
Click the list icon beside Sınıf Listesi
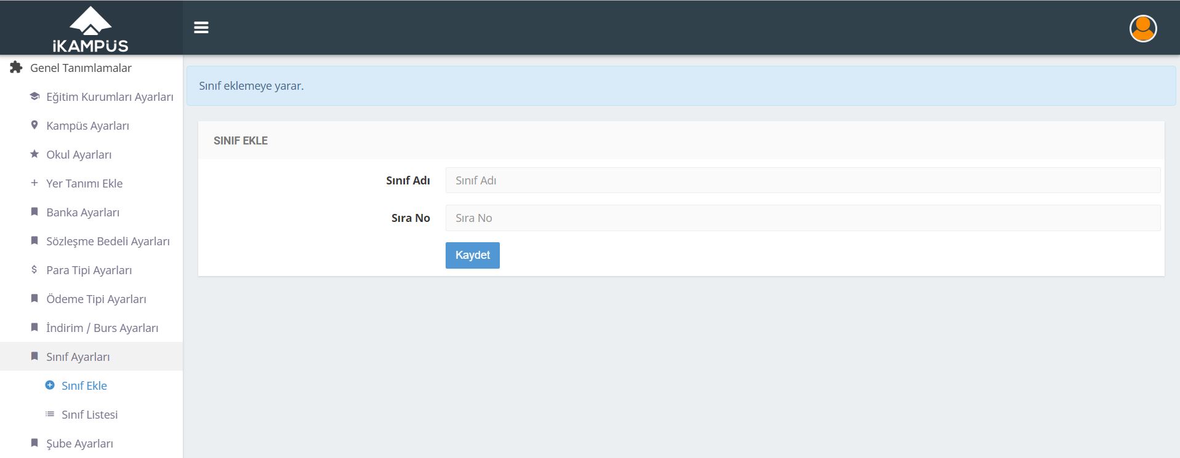click(x=50, y=414)
